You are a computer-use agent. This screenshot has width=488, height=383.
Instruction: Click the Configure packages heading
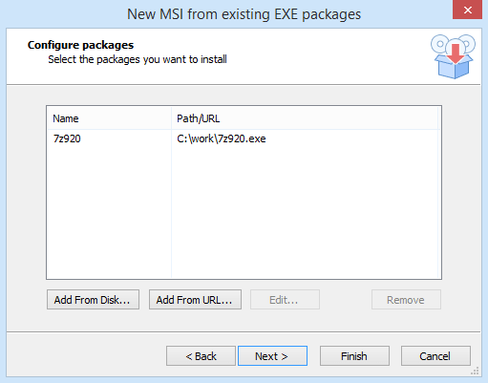80,45
